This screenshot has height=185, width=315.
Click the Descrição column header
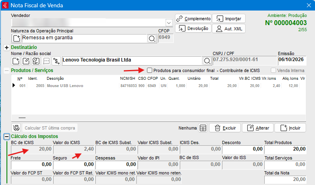[x=55, y=79]
